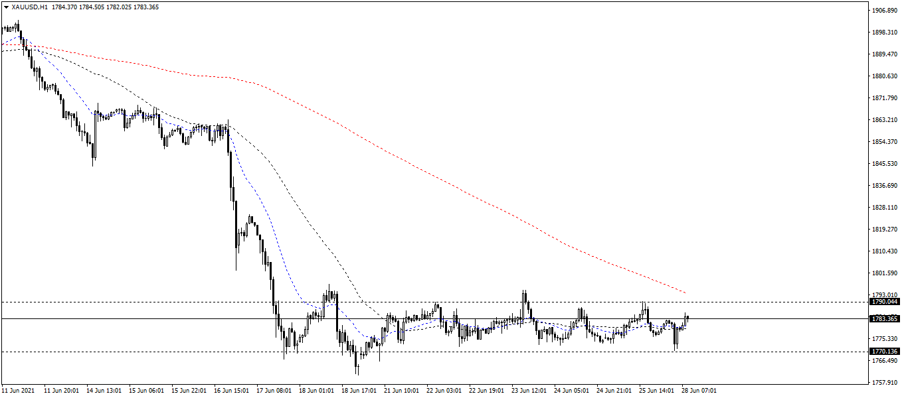Select the topmost axis price 1906.890
902x398 pixels.
(x=884, y=9)
